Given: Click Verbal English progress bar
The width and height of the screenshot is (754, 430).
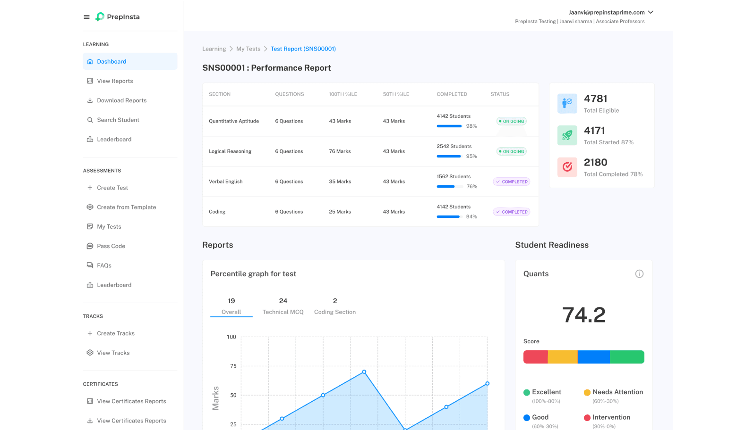Looking at the screenshot, I should pyautogui.click(x=449, y=186).
